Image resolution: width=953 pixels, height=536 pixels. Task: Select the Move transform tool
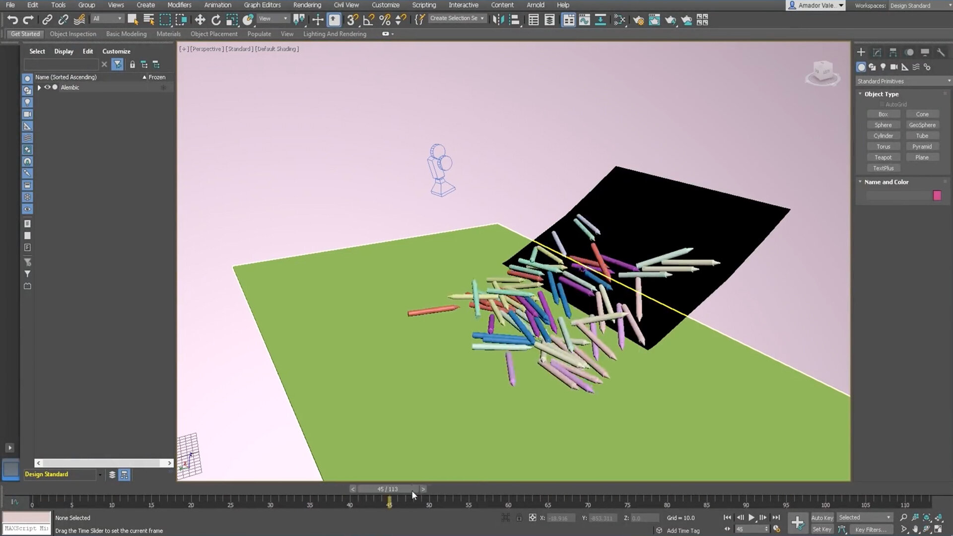coord(200,20)
